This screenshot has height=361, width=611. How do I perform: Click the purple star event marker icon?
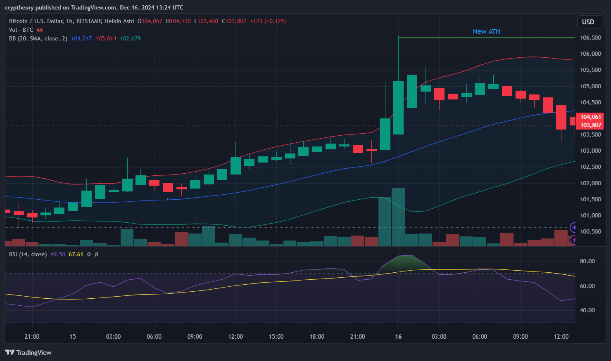point(573,227)
